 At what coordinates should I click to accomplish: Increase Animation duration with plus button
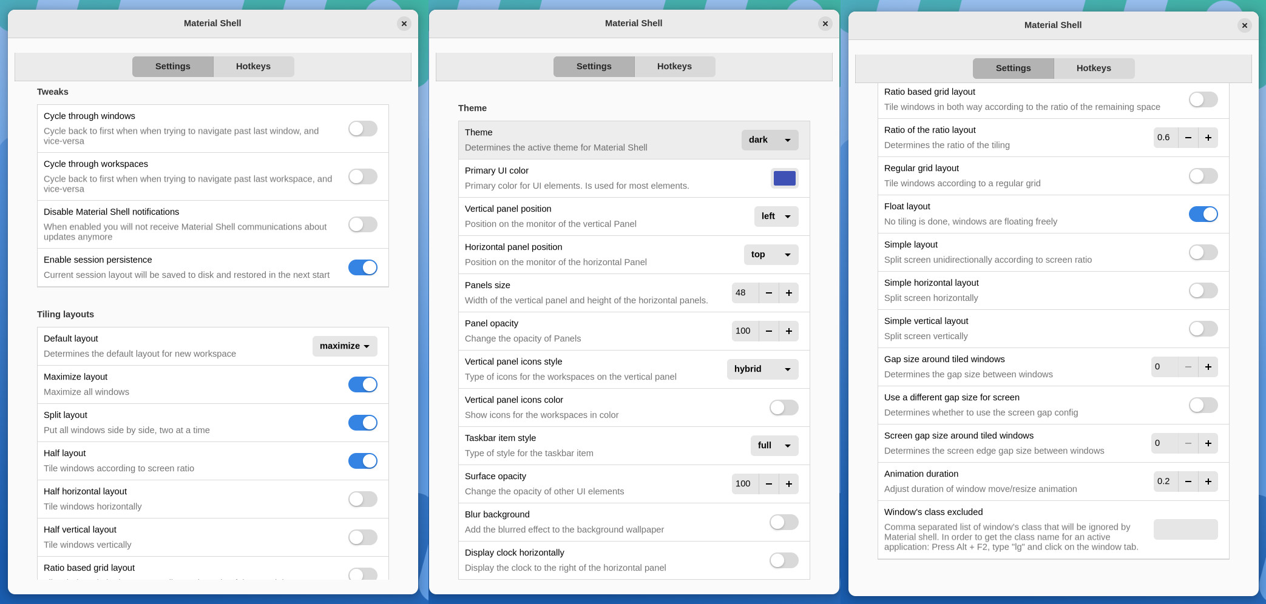point(1208,482)
